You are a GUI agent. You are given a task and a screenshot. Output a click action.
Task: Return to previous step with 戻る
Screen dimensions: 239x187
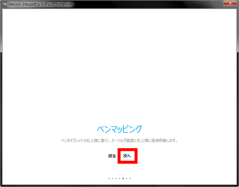click(112, 156)
